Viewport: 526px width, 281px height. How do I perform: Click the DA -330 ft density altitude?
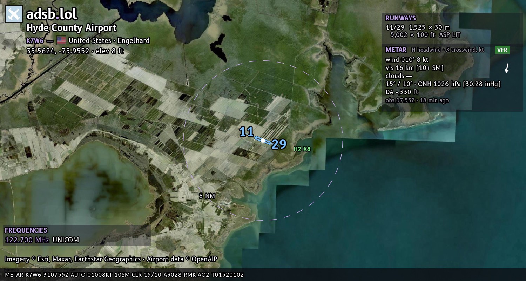coord(402,92)
